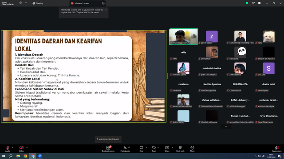The width and height of the screenshot is (284, 159).
Task: Open Breakout rooms panel
Action: pos(108,149)
